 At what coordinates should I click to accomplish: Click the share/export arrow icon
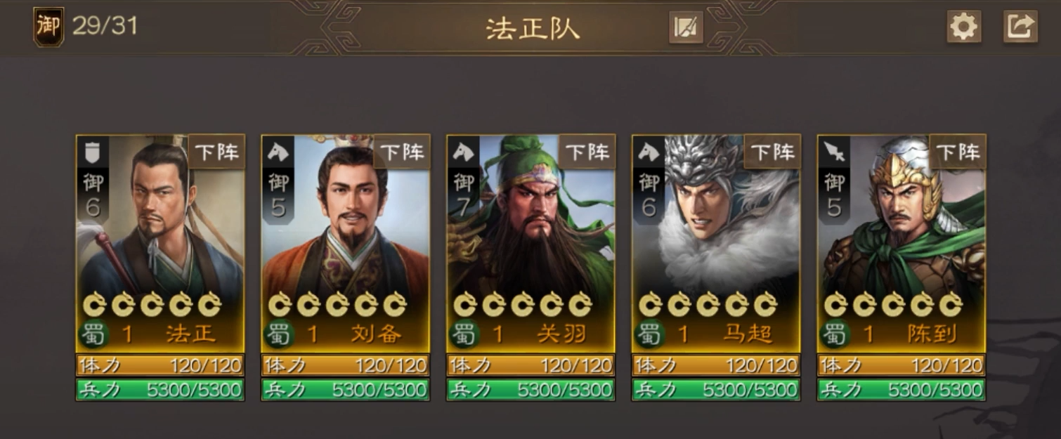click(1020, 27)
